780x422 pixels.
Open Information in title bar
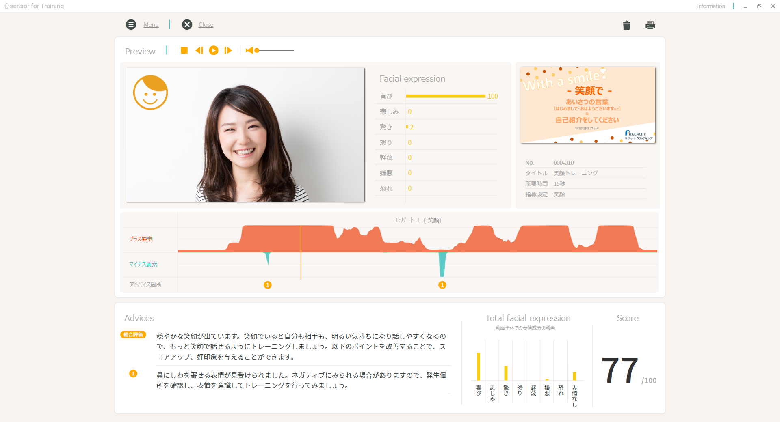(x=711, y=6)
